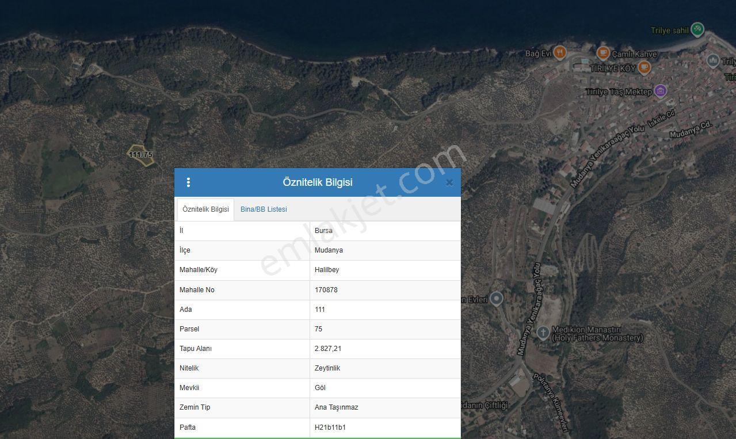
Task: Open the three-dot menu in Öznitelik Bilgisi header
Action: click(188, 182)
